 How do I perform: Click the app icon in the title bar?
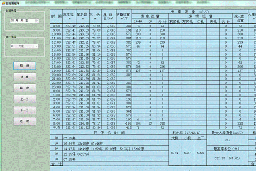pyautogui.click(x=3, y=3)
